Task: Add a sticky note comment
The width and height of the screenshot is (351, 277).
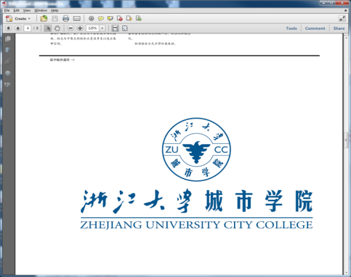Action: [x=101, y=18]
